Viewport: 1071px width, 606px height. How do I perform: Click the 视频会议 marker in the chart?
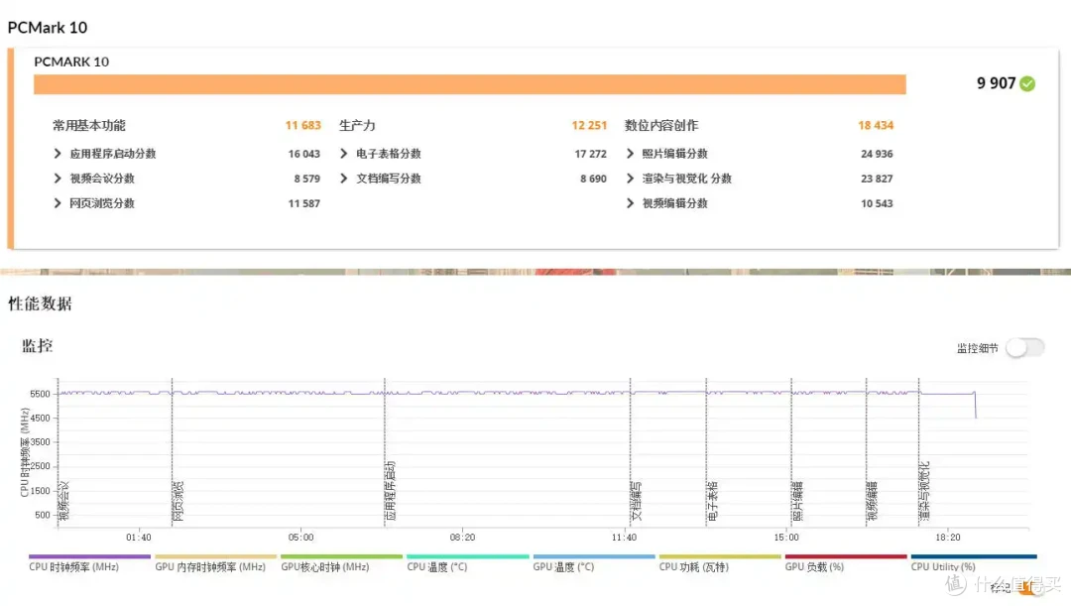64,502
